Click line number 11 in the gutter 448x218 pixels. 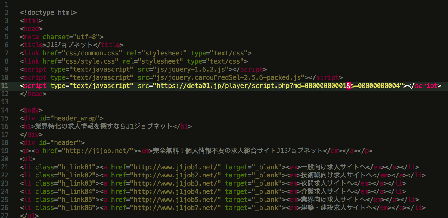click(x=5, y=86)
